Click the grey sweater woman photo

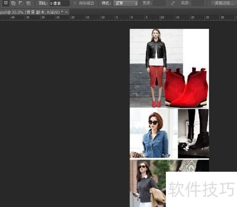point(147,183)
